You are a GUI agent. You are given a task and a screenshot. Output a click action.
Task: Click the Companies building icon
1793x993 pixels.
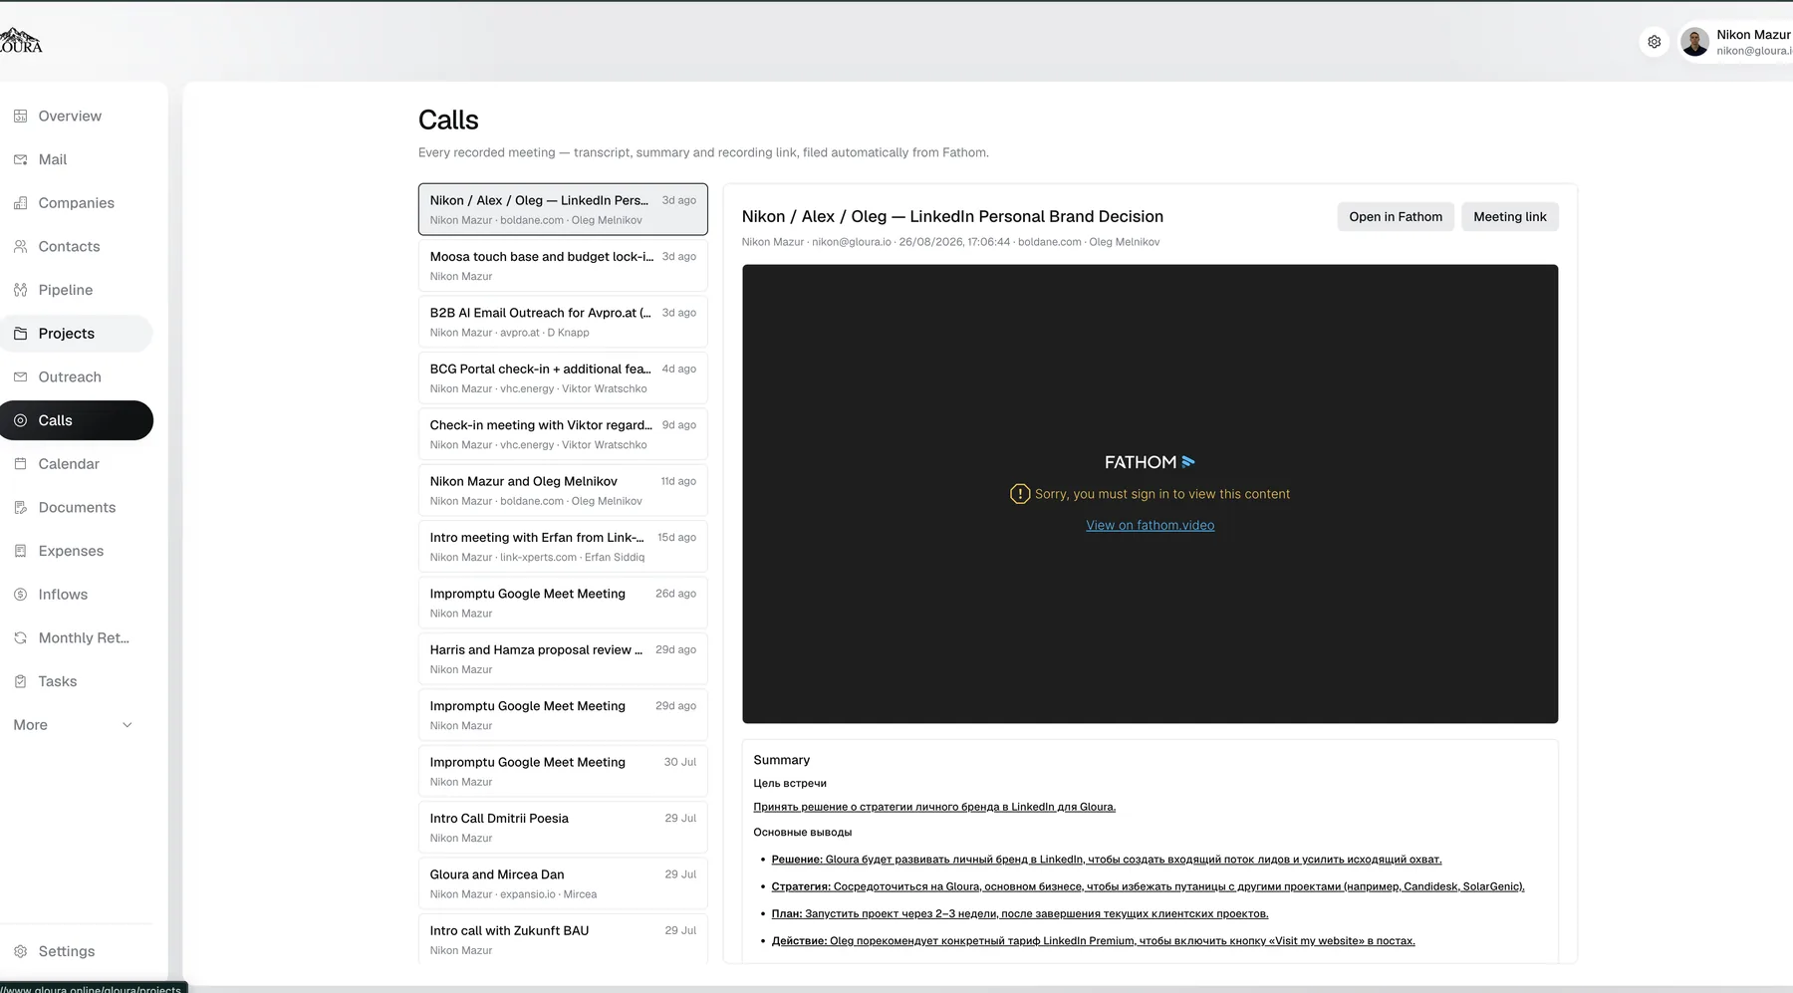point(20,203)
